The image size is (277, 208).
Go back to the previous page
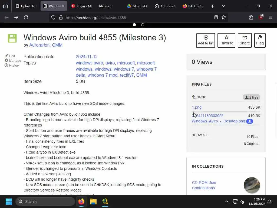[x=6, y=17]
